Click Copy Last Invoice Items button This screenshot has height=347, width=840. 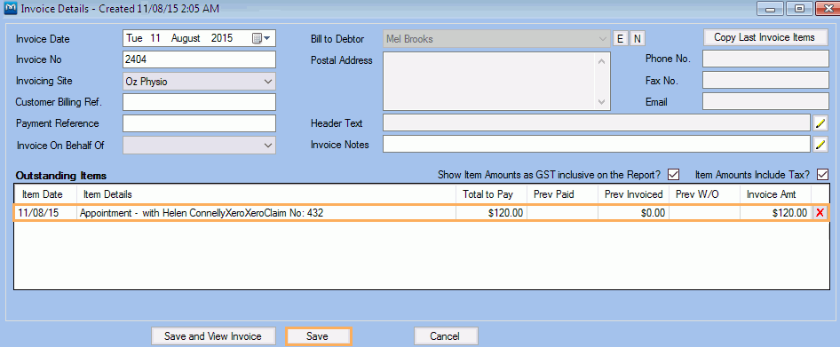pos(765,37)
